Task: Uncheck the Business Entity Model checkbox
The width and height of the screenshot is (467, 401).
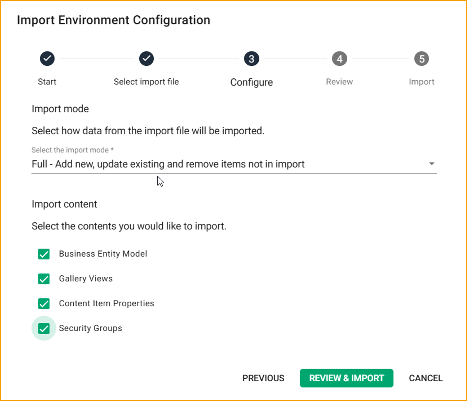Action: [44, 254]
